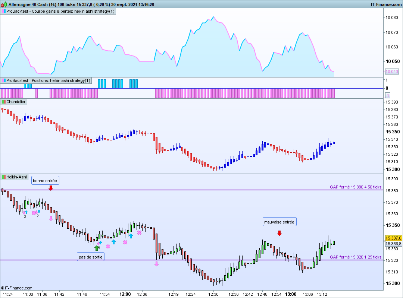Viewport: 403px width, 298px height.
Task: Click the 13:00 label on time axis
Action: coord(291,294)
